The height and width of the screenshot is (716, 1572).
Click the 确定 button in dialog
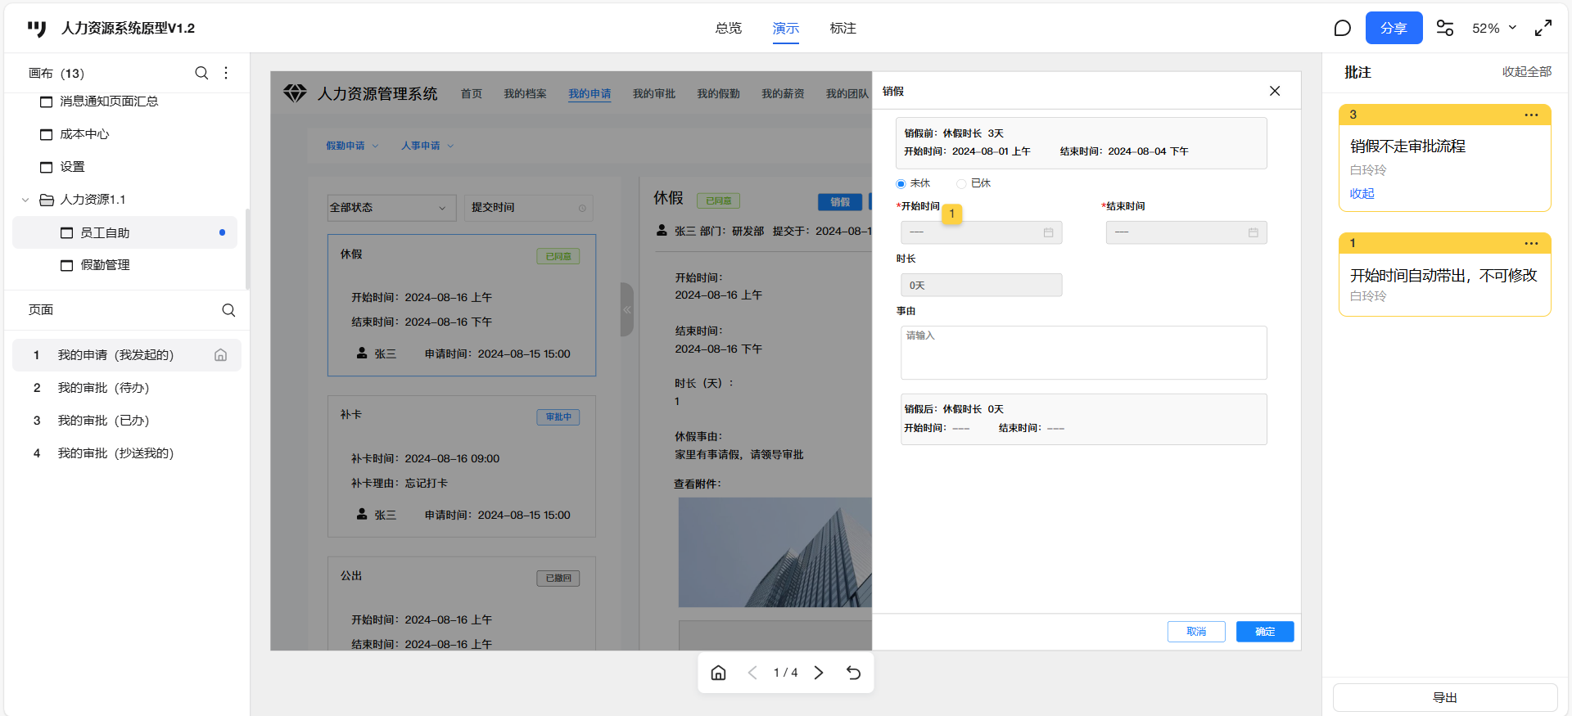tap(1264, 632)
